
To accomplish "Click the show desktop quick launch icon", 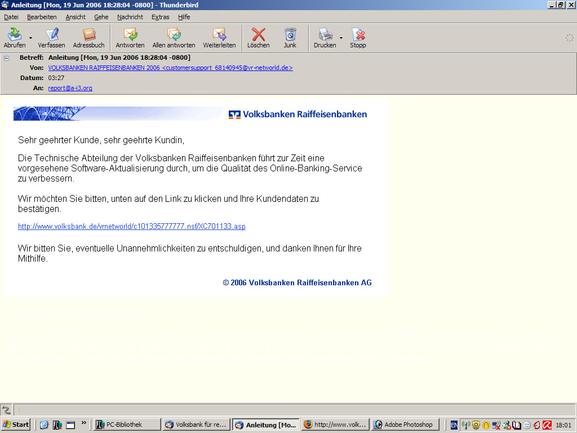I will [x=70, y=425].
